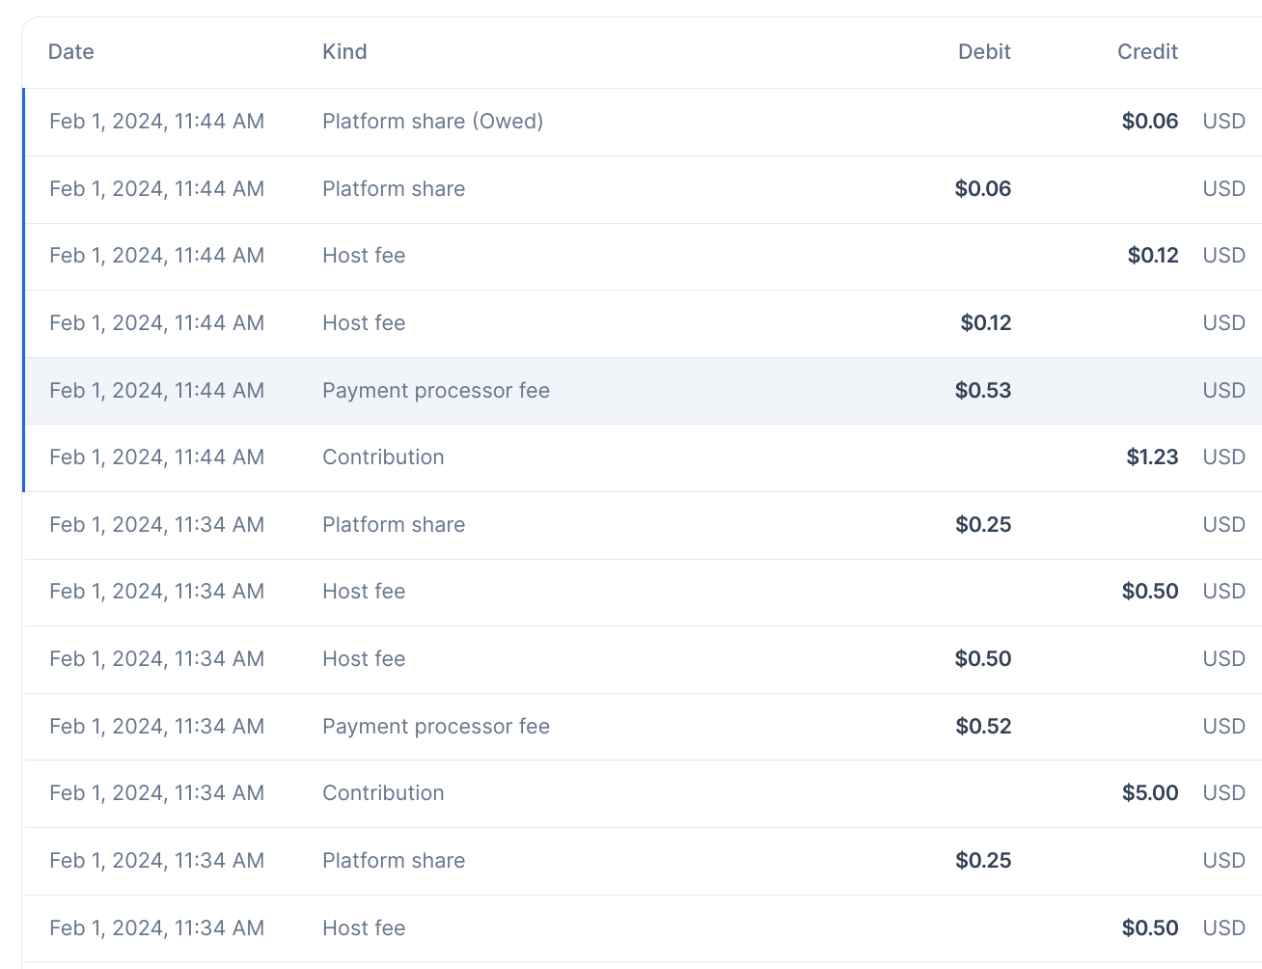Viewport: 1262px width, 969px height.
Task: Click the Date column header
Action: 71,52
